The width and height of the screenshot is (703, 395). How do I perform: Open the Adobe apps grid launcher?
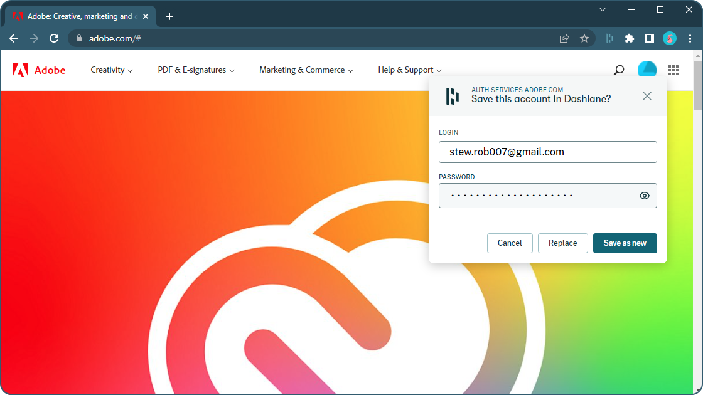point(673,70)
